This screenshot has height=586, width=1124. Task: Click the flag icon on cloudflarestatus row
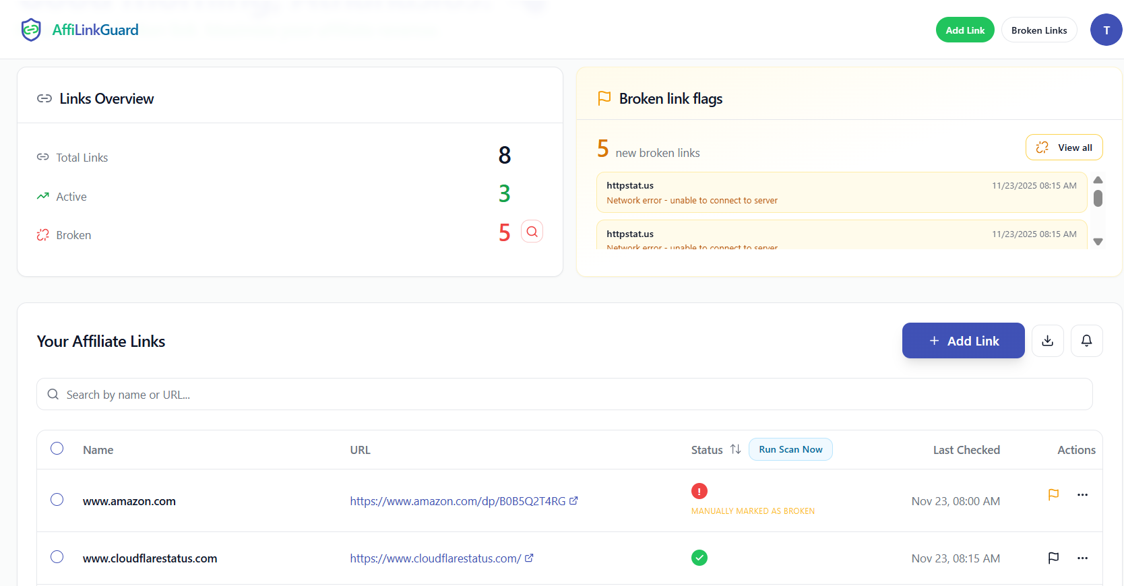pos(1054,558)
